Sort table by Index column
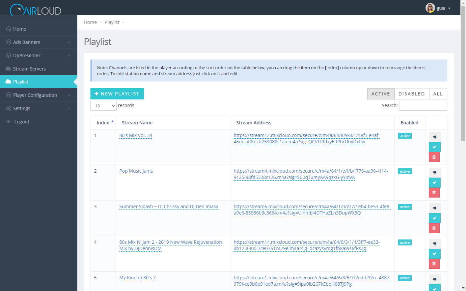 click(103, 123)
